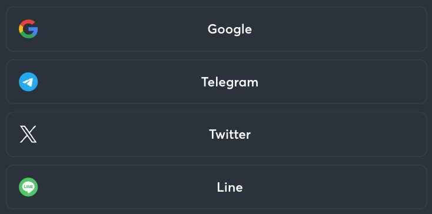This screenshot has height=214, width=432.
Task: Click the "Telegram" text label
Action: [230, 82]
